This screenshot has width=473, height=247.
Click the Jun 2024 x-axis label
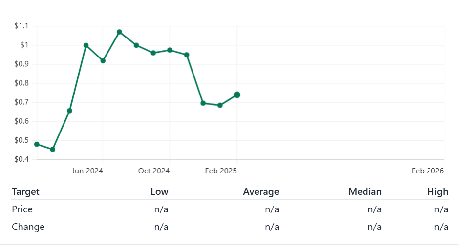point(87,171)
